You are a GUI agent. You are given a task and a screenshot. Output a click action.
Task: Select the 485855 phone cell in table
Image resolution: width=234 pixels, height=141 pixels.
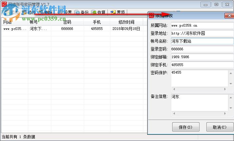pyautogui.click(x=97, y=29)
